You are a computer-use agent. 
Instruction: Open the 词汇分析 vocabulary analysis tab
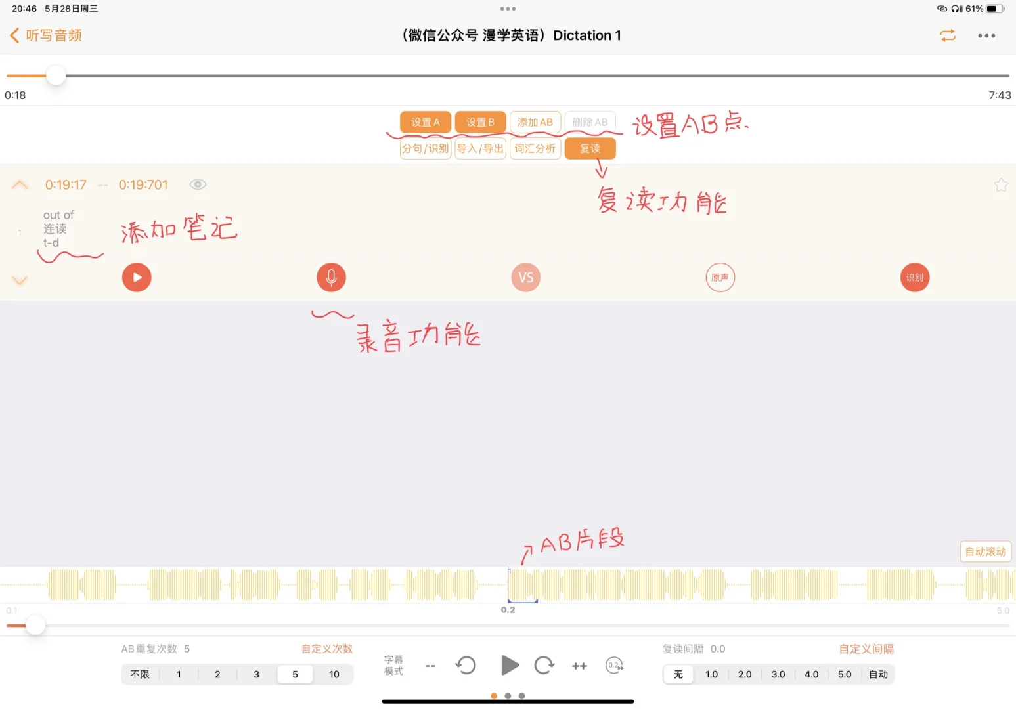tap(535, 148)
